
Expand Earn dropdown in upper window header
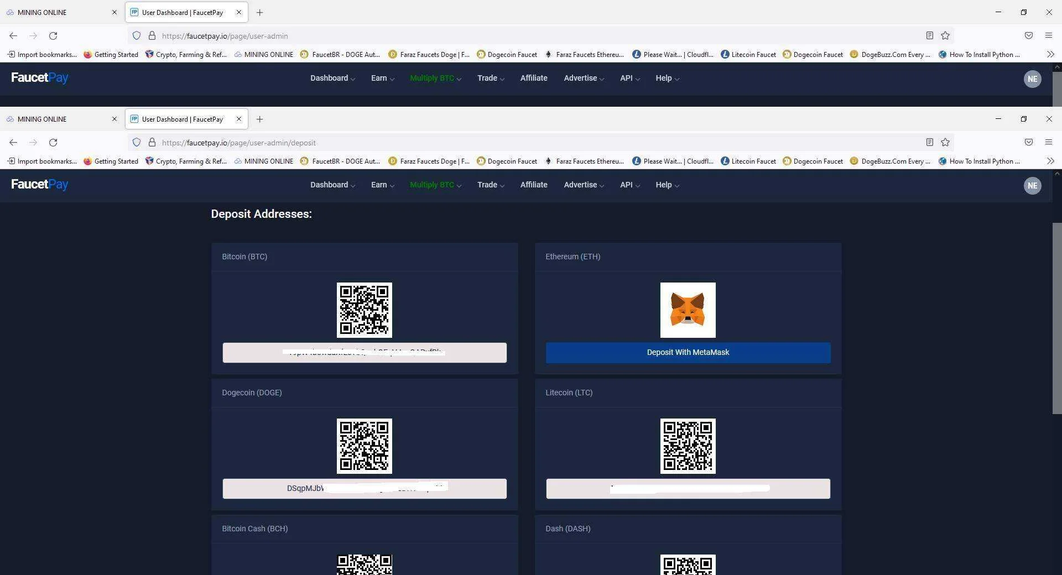(382, 78)
